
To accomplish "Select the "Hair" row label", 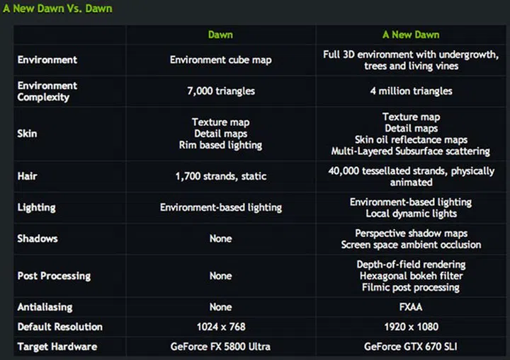I will (27, 176).
